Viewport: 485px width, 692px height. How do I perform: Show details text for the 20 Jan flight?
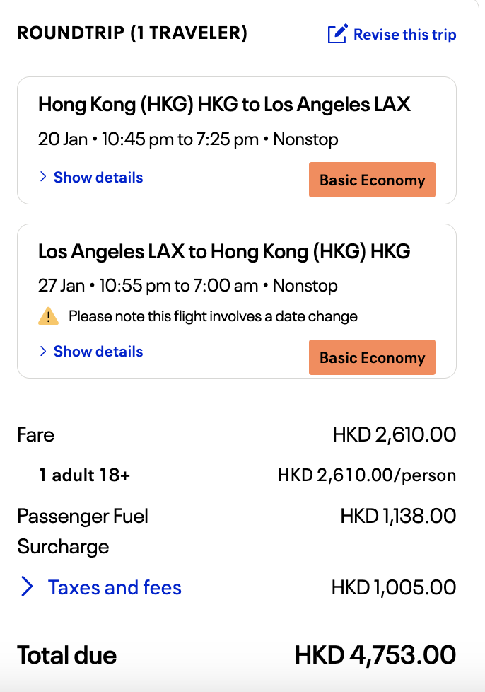click(x=98, y=178)
